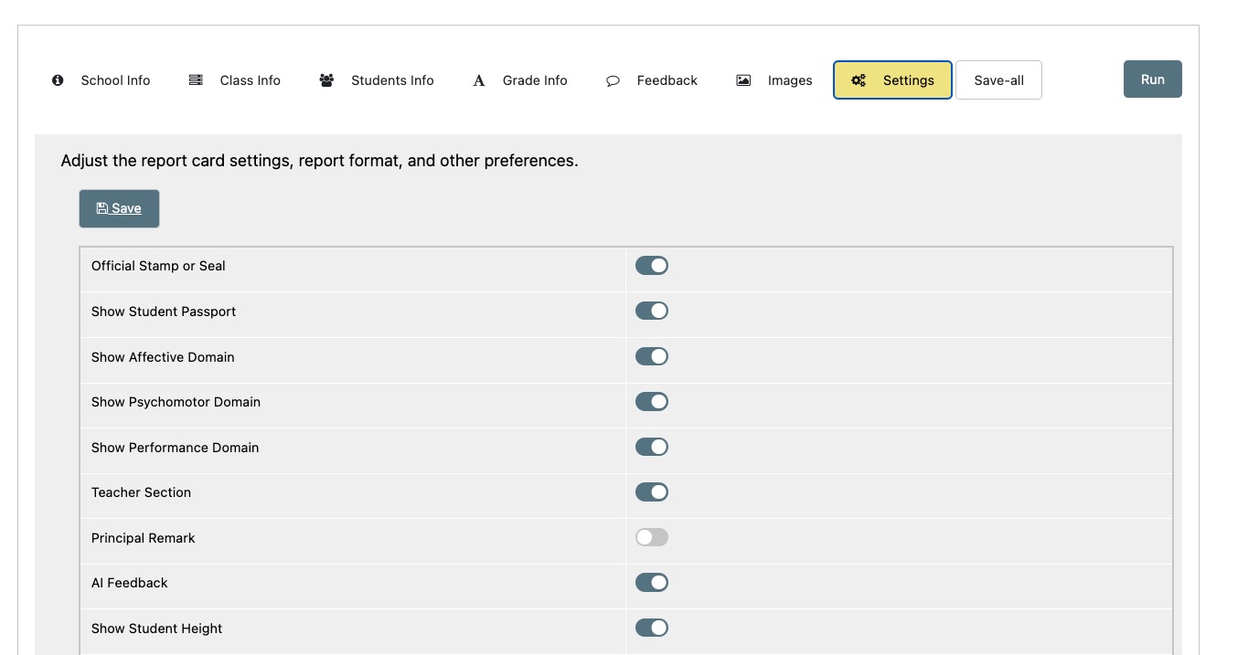Click the gears icon on Settings
Screen dimensions: 1259x655
click(859, 80)
